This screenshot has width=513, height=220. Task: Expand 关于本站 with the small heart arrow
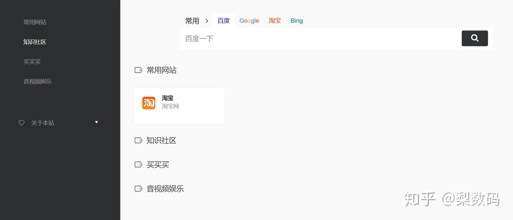pyautogui.click(x=96, y=122)
